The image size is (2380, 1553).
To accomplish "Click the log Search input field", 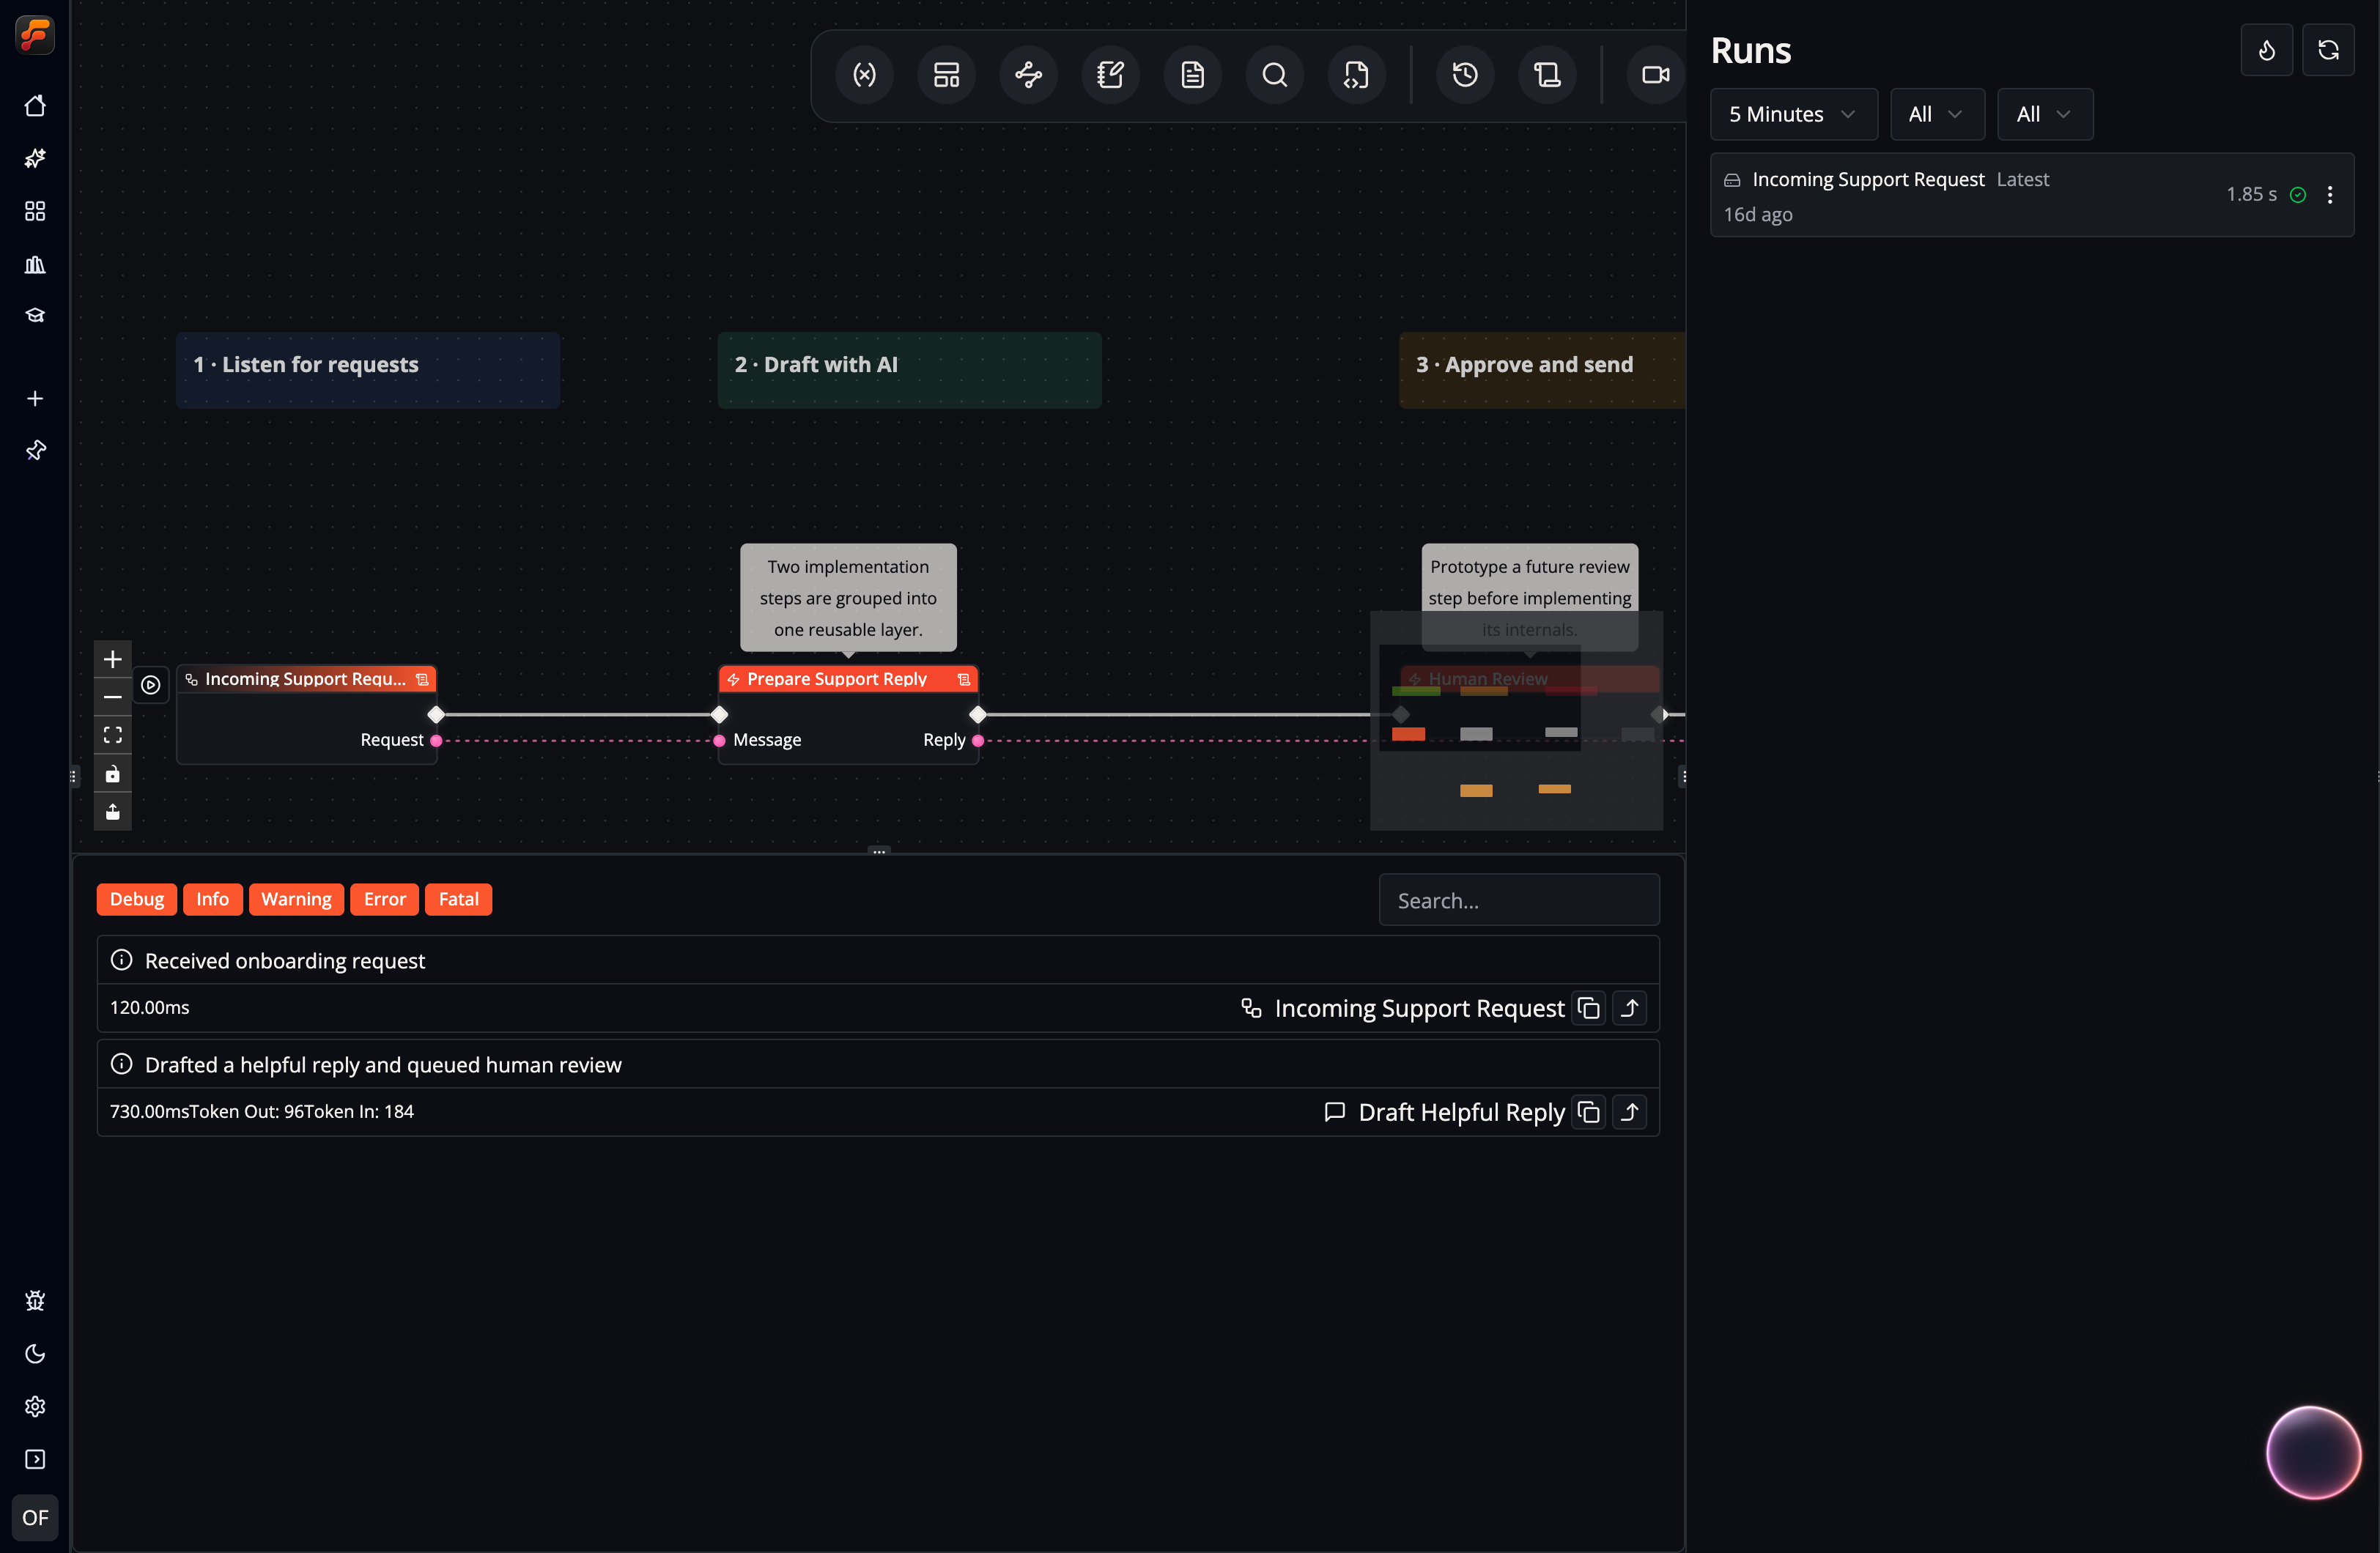I will pyautogui.click(x=1519, y=900).
